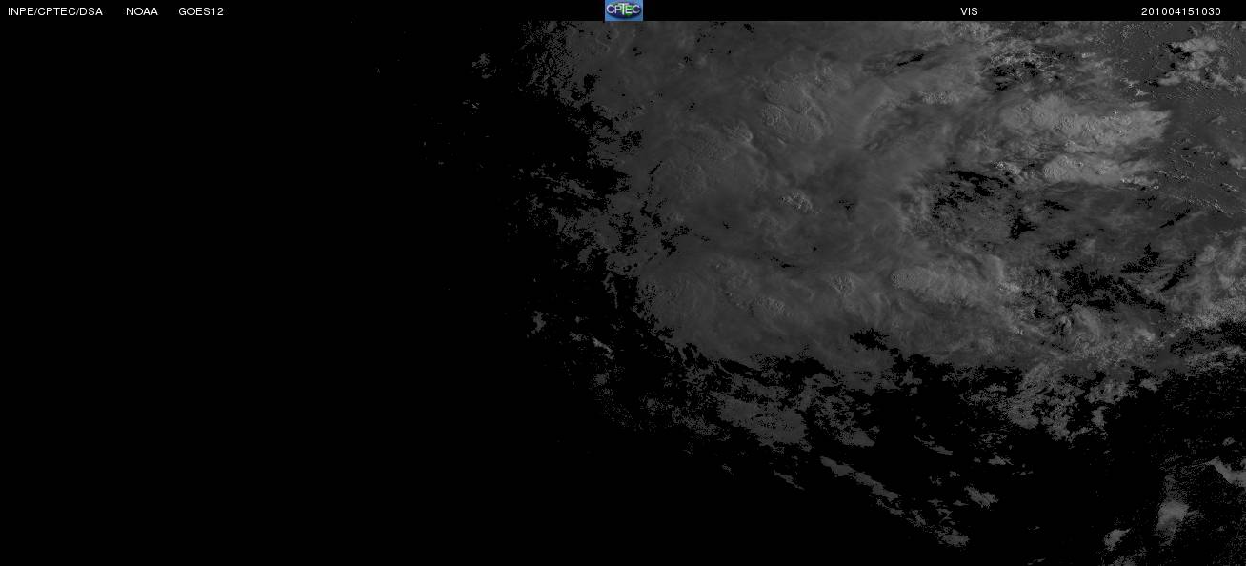Select the VIS channel label
The height and width of the screenshot is (566, 1246).
(969, 11)
